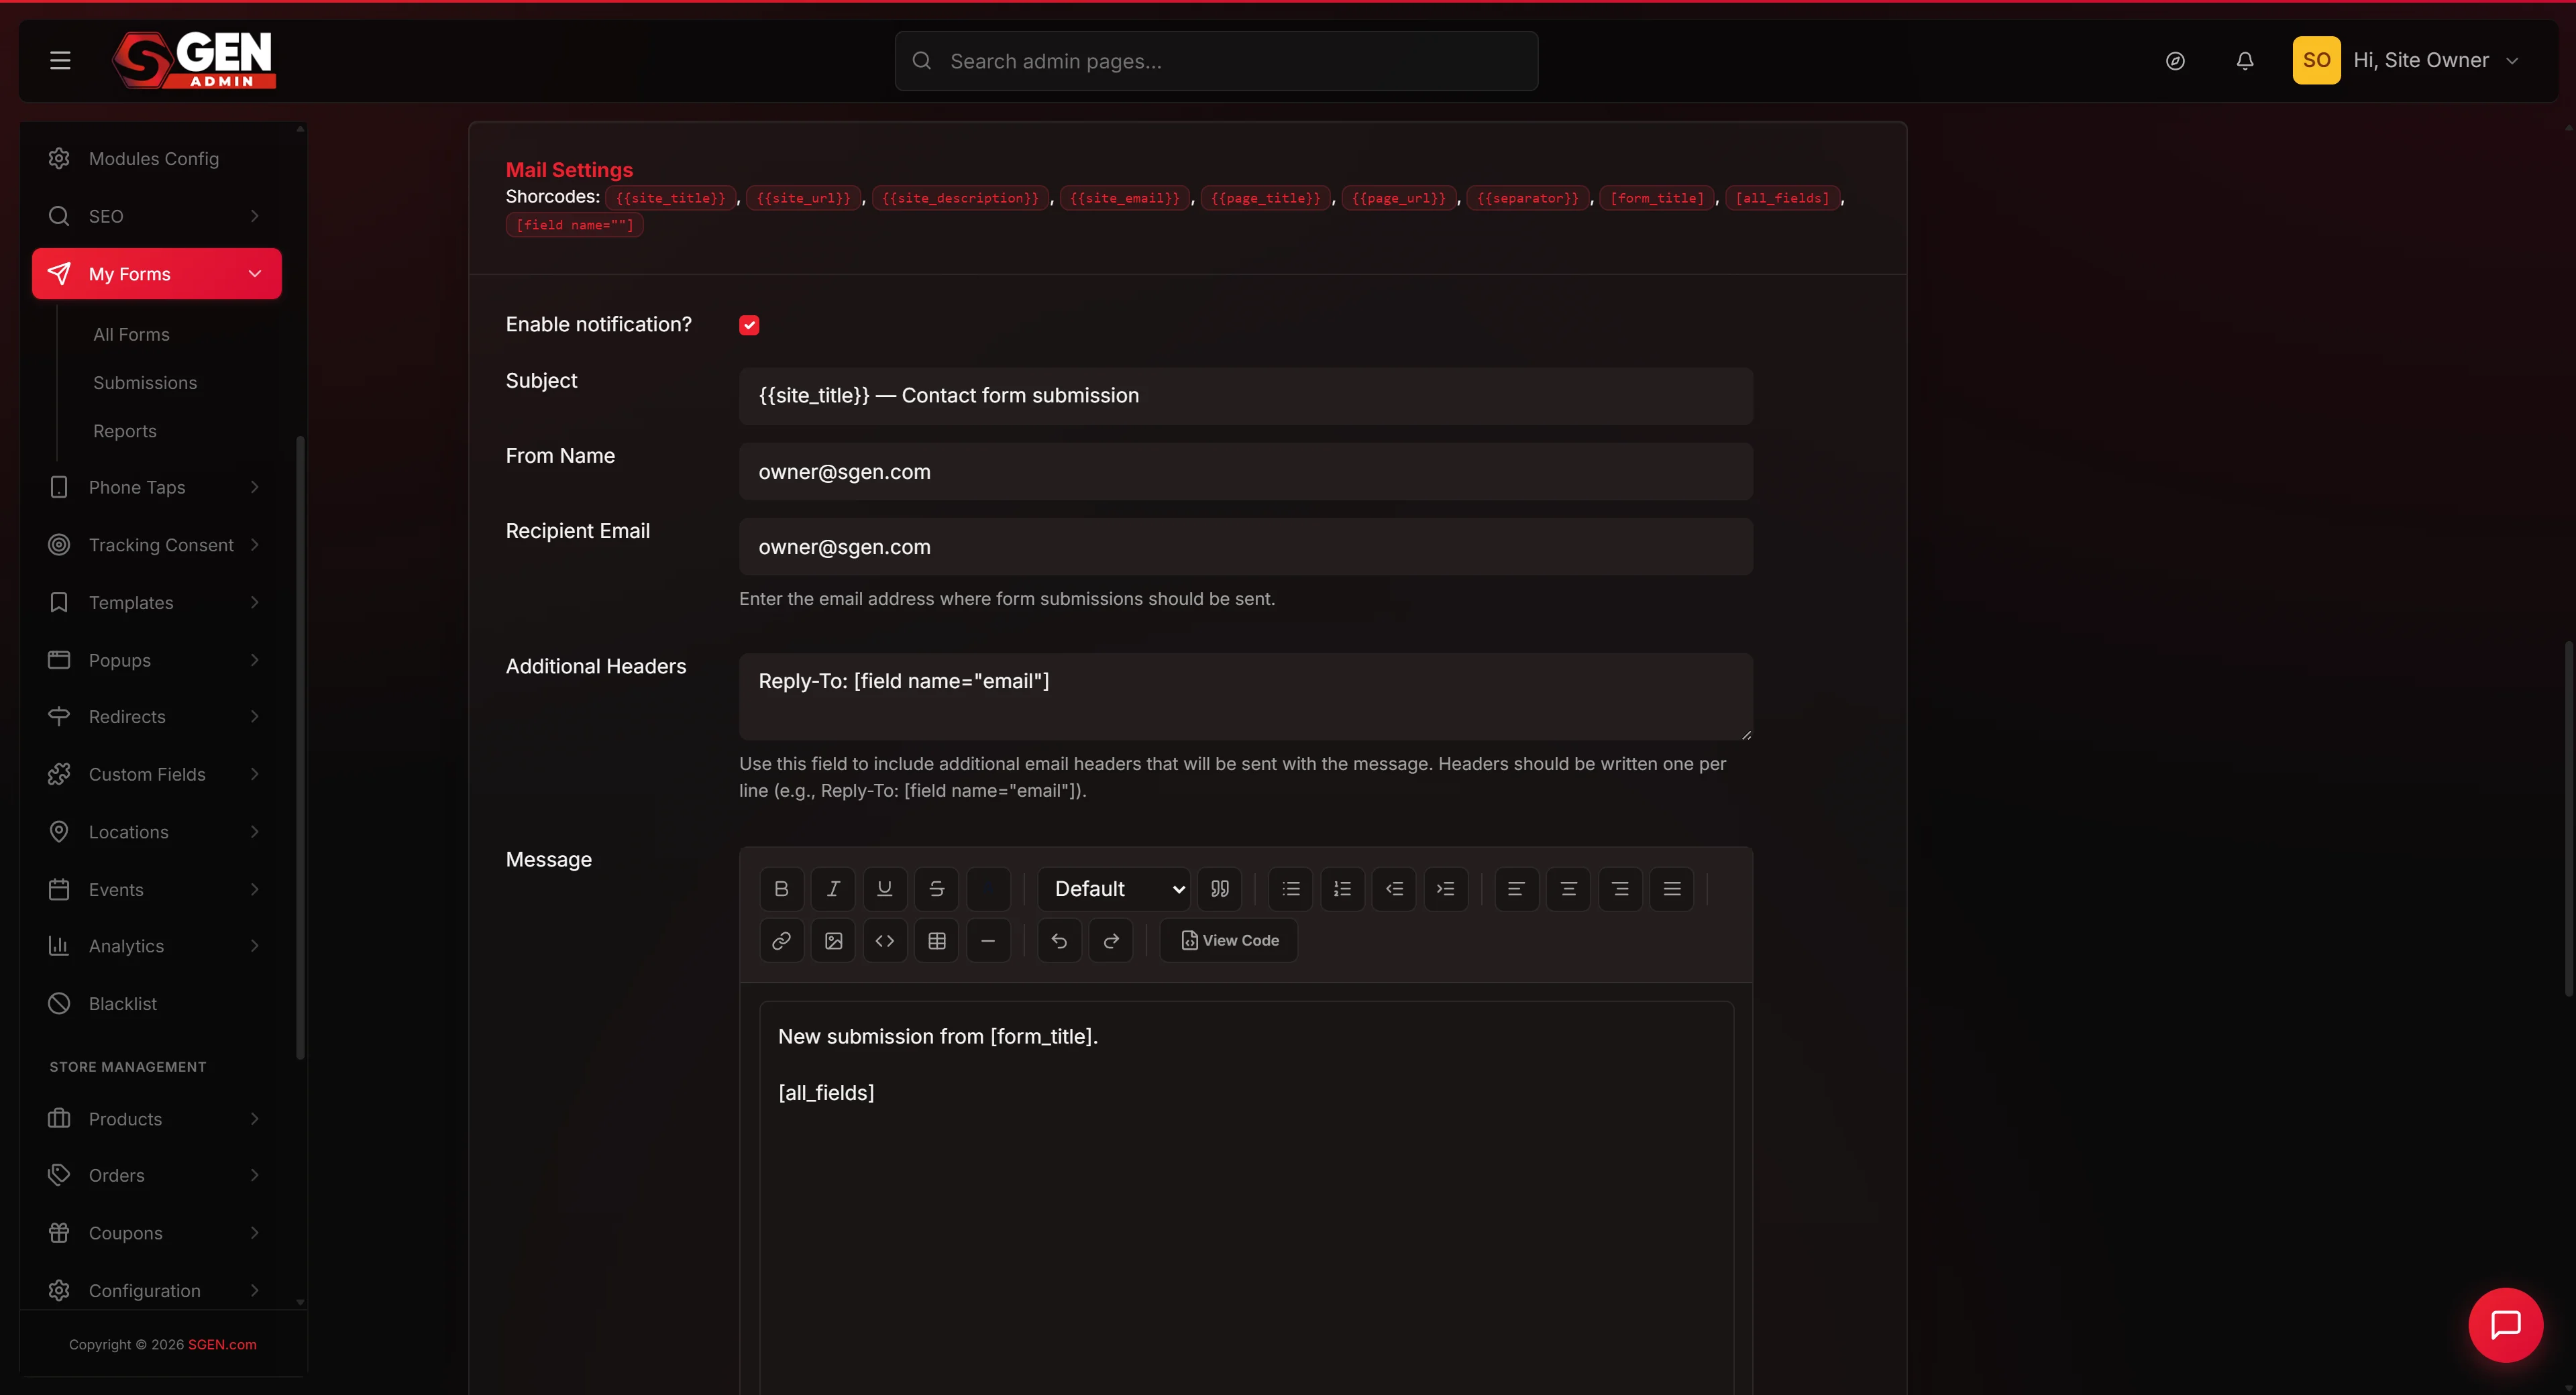Increase indent in message editor
The height and width of the screenshot is (1395, 2576).
tap(1446, 889)
